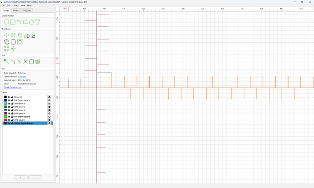
Task: Click the Open Selected '1 Vectors' link
Action: click(22, 77)
